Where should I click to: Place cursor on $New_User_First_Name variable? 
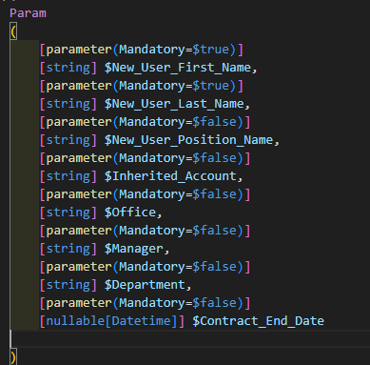point(178,68)
